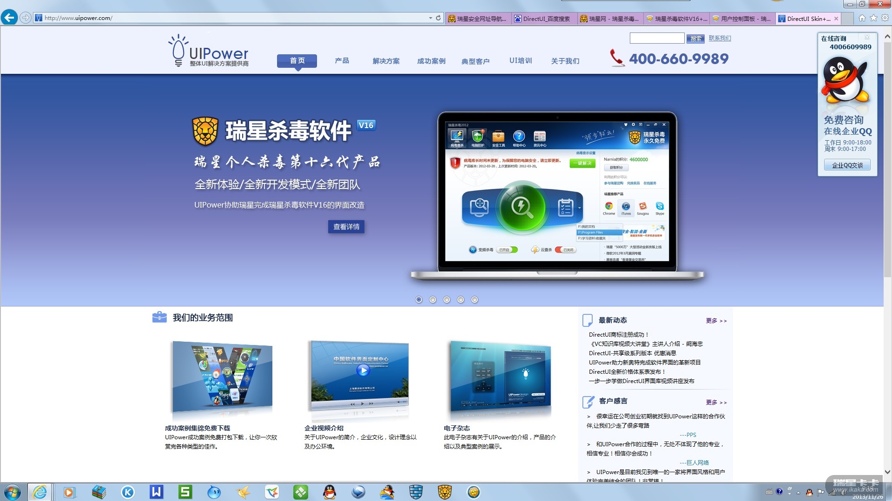
Task: Click the 搜索 search button
Action: coord(695,39)
